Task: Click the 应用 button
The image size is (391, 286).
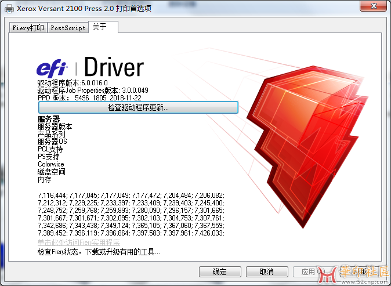Action: (x=314, y=271)
